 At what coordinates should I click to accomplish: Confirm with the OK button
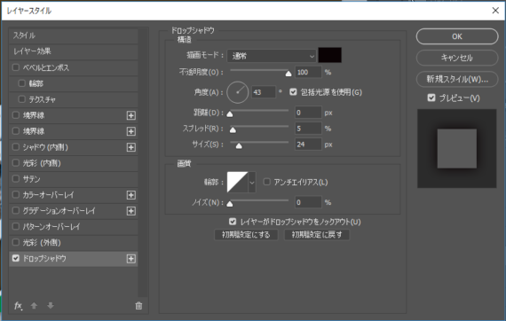coord(457,36)
